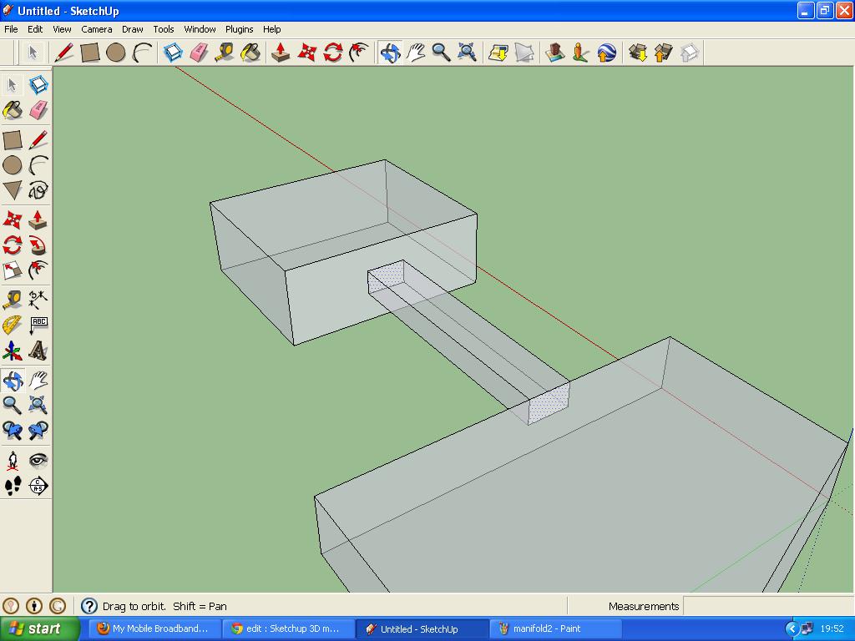Click the Instructor help question mark
The image size is (855, 641).
(x=89, y=606)
